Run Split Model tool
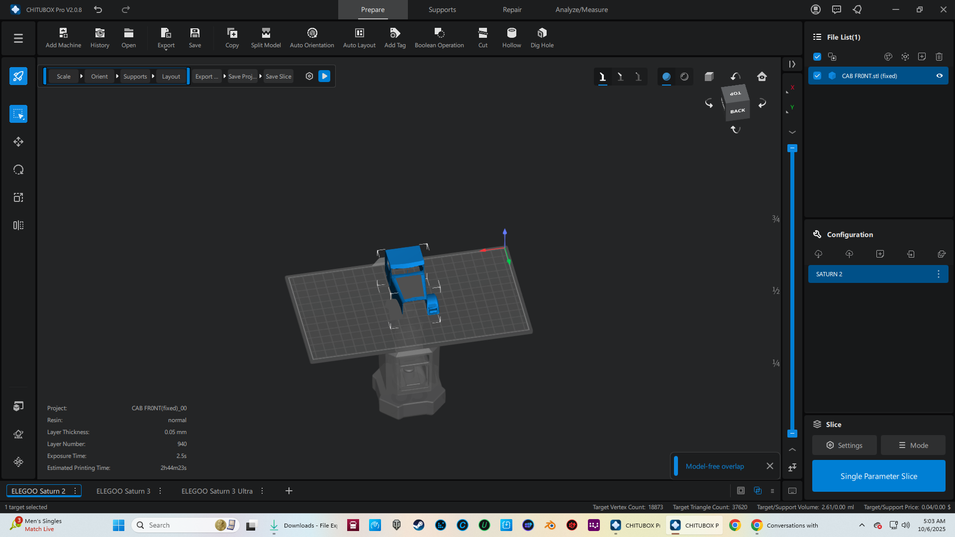The width and height of the screenshot is (955, 537). (x=266, y=38)
